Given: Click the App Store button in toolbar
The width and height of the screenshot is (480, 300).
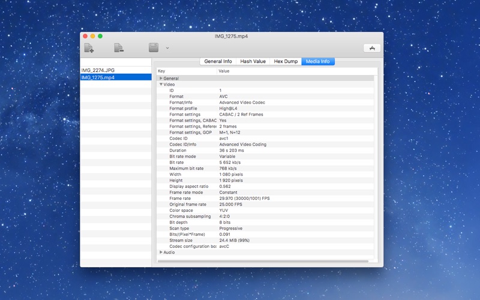Looking at the screenshot, I should coord(371,48).
